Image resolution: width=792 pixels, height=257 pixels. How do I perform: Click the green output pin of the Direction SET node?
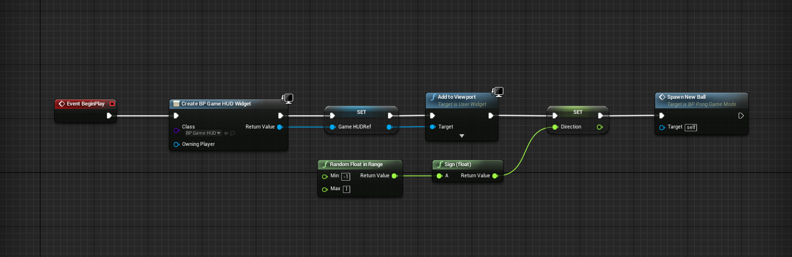[600, 127]
